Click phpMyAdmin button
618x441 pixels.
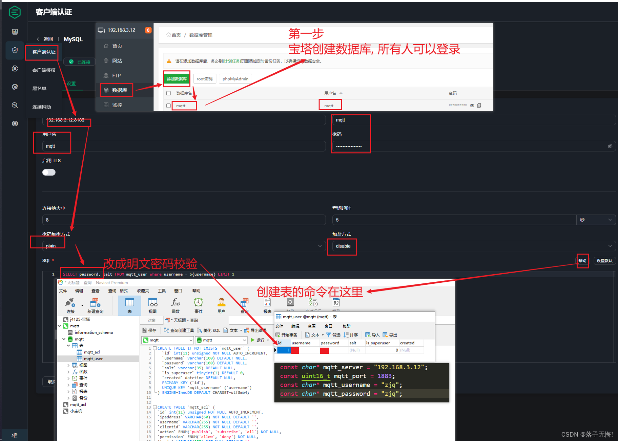pyautogui.click(x=235, y=79)
